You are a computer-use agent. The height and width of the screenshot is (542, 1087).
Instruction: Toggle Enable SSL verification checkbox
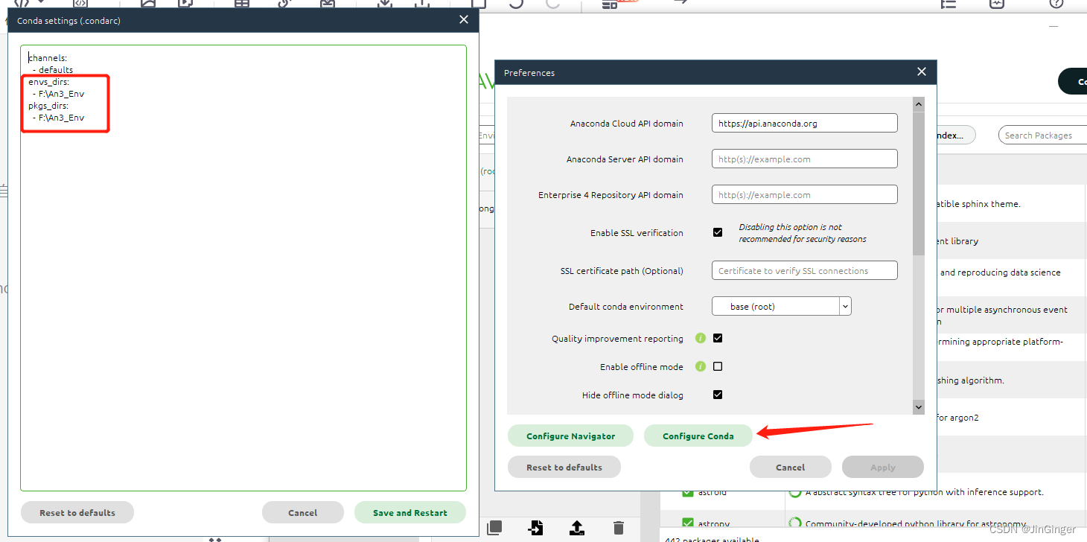point(718,232)
